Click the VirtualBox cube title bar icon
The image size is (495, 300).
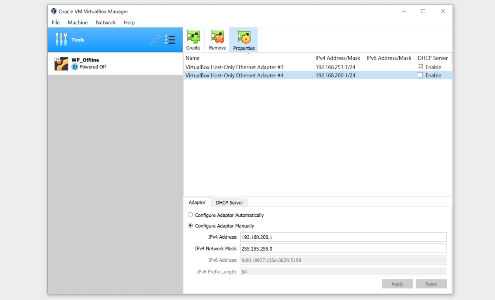(x=54, y=11)
